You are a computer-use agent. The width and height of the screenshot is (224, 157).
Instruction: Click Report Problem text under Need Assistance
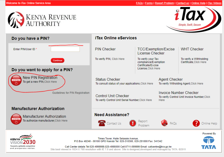144,123
